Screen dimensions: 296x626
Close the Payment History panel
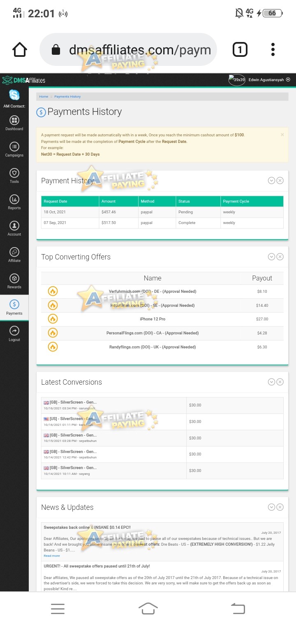click(280, 180)
